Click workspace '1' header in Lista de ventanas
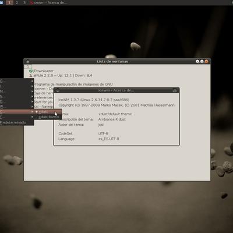The width and height of the screenshot is (233, 233). pyautogui.click(x=28, y=66)
